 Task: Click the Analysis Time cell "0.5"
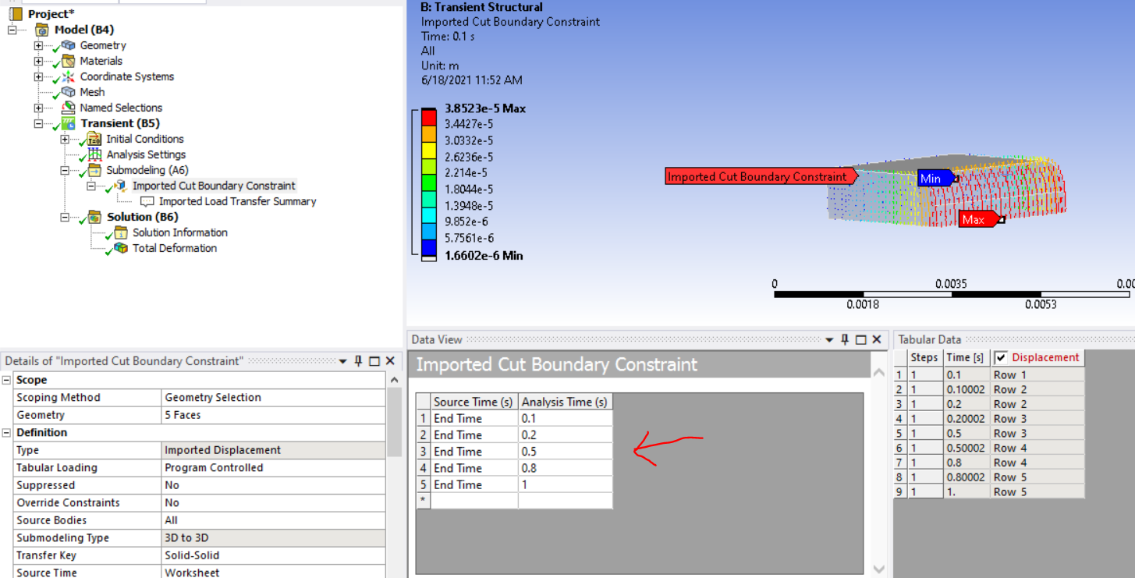[x=566, y=452]
